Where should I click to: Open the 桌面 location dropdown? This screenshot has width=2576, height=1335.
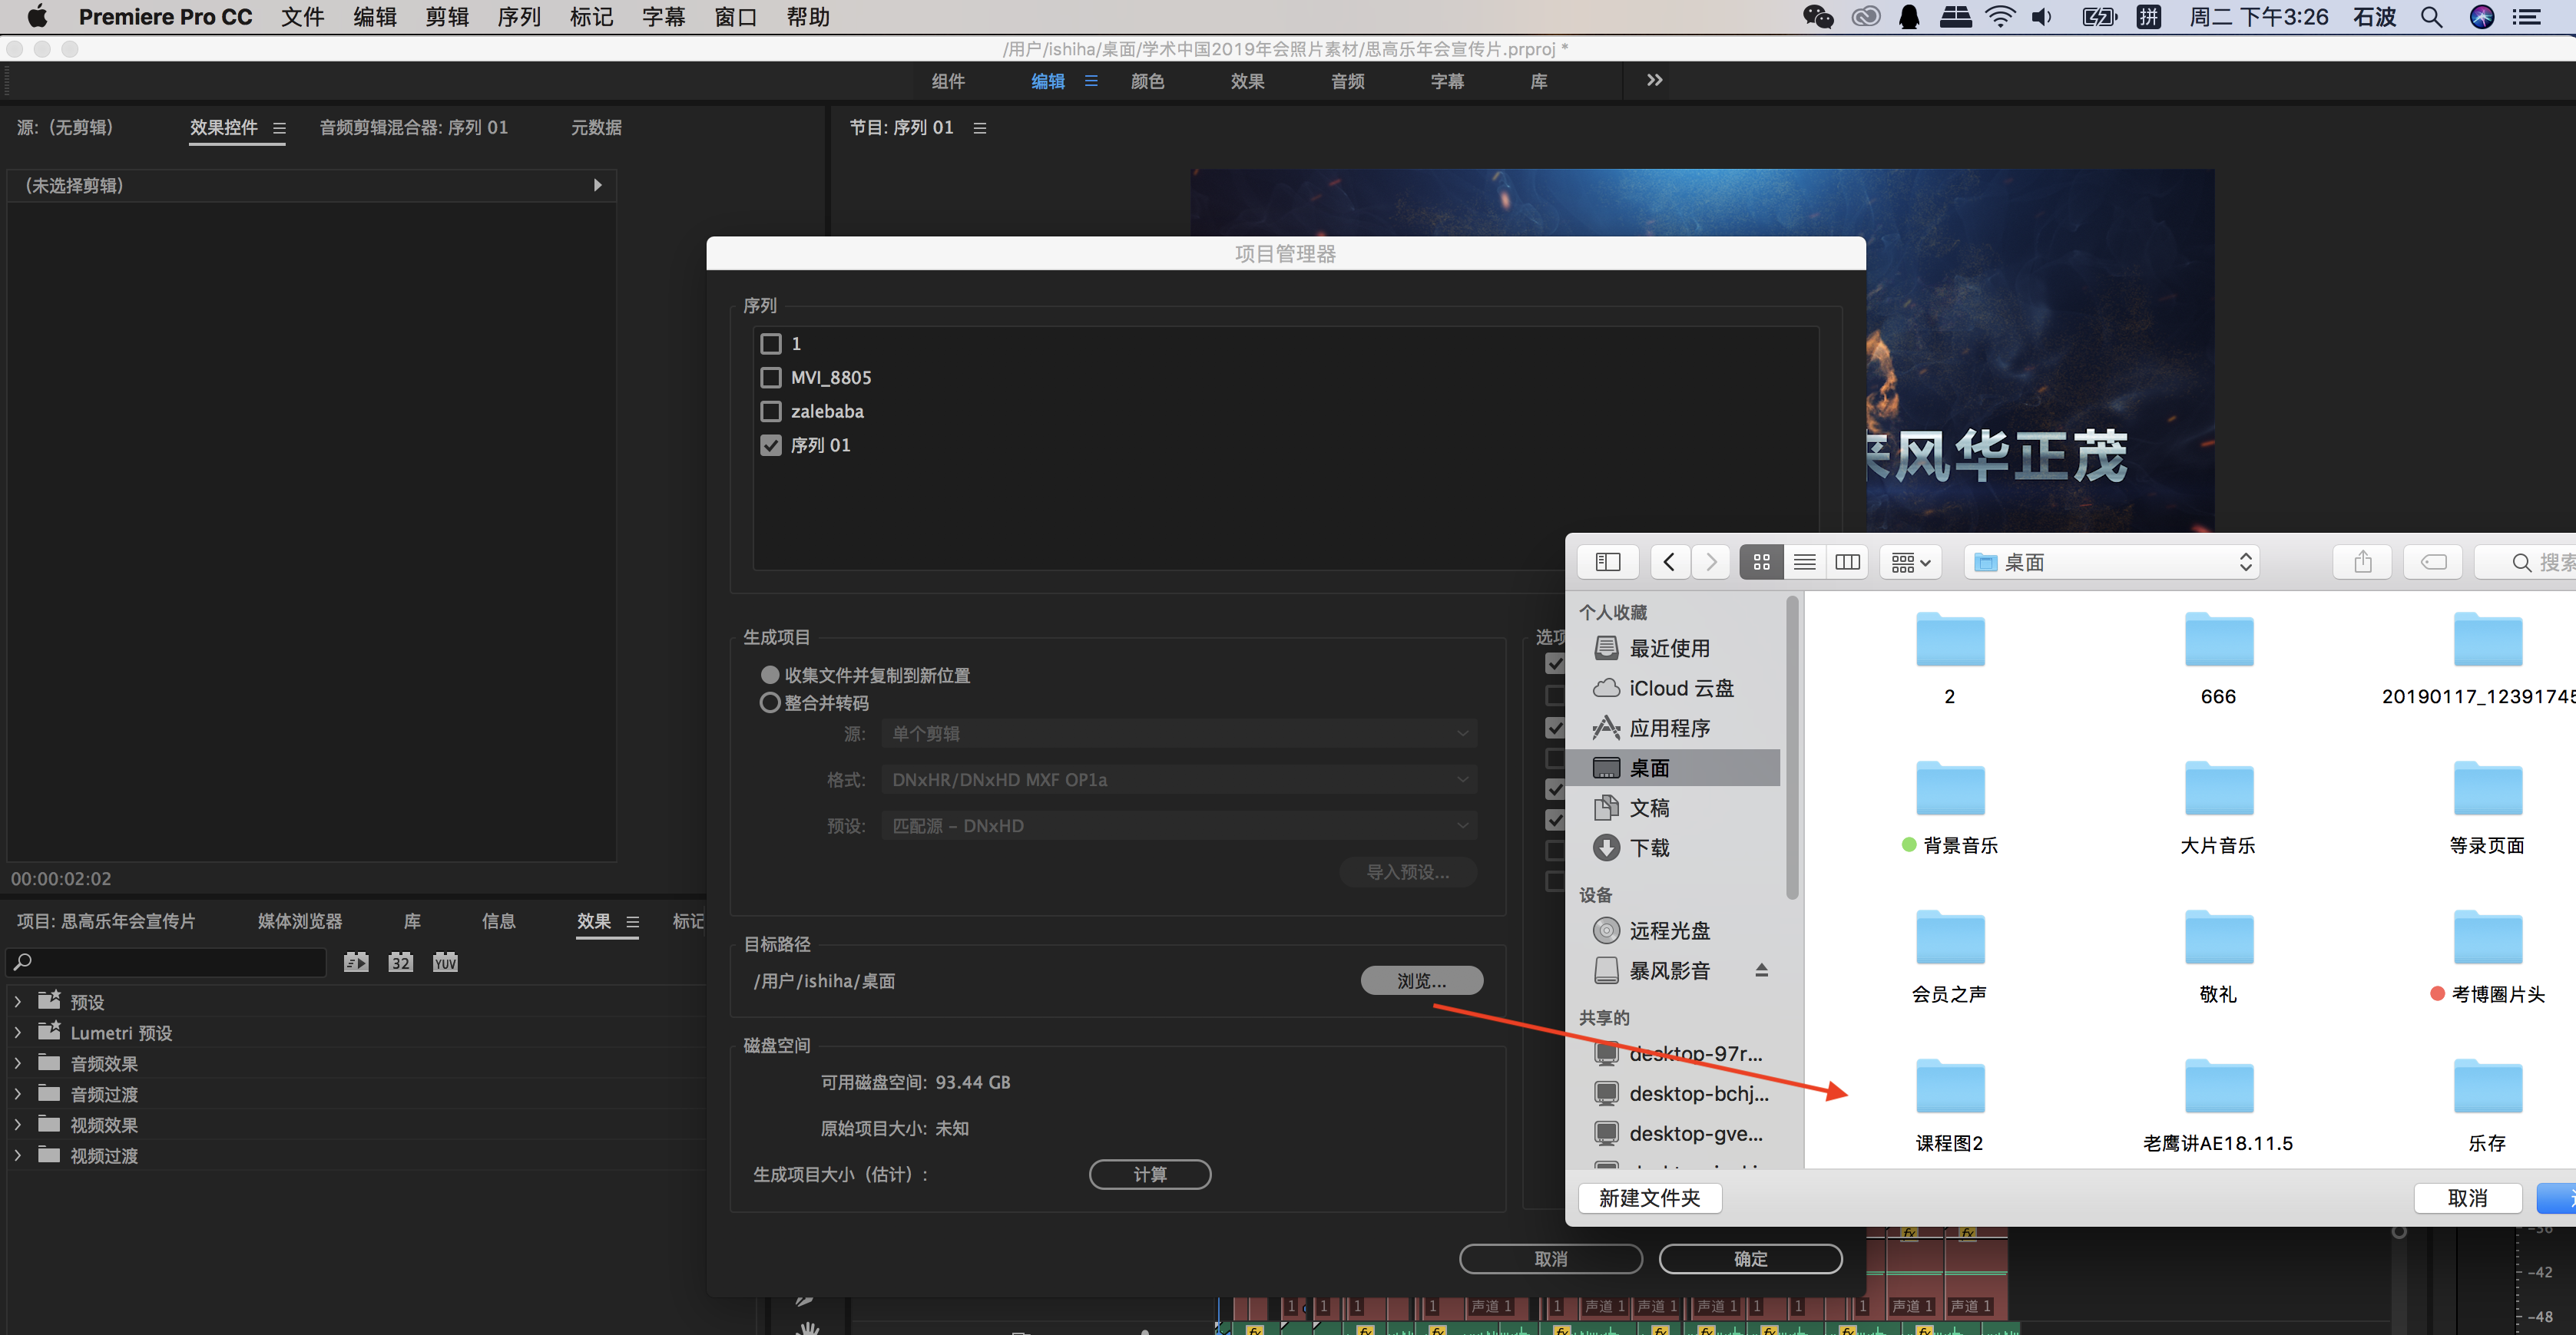pyautogui.click(x=2112, y=563)
